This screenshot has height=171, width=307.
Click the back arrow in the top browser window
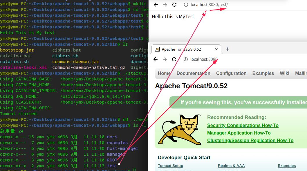(156, 5)
